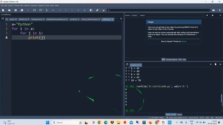The height and width of the screenshot is (125, 223).
Task: Open the Spyder tutorial link
Action: tap(184, 41)
